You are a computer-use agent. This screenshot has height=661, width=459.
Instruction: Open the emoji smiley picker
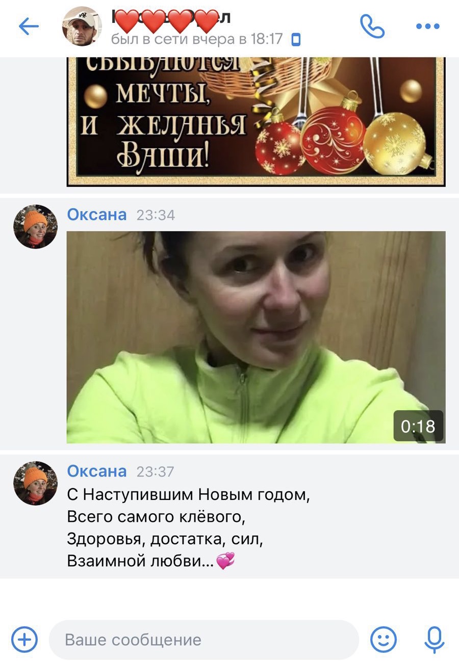click(383, 639)
